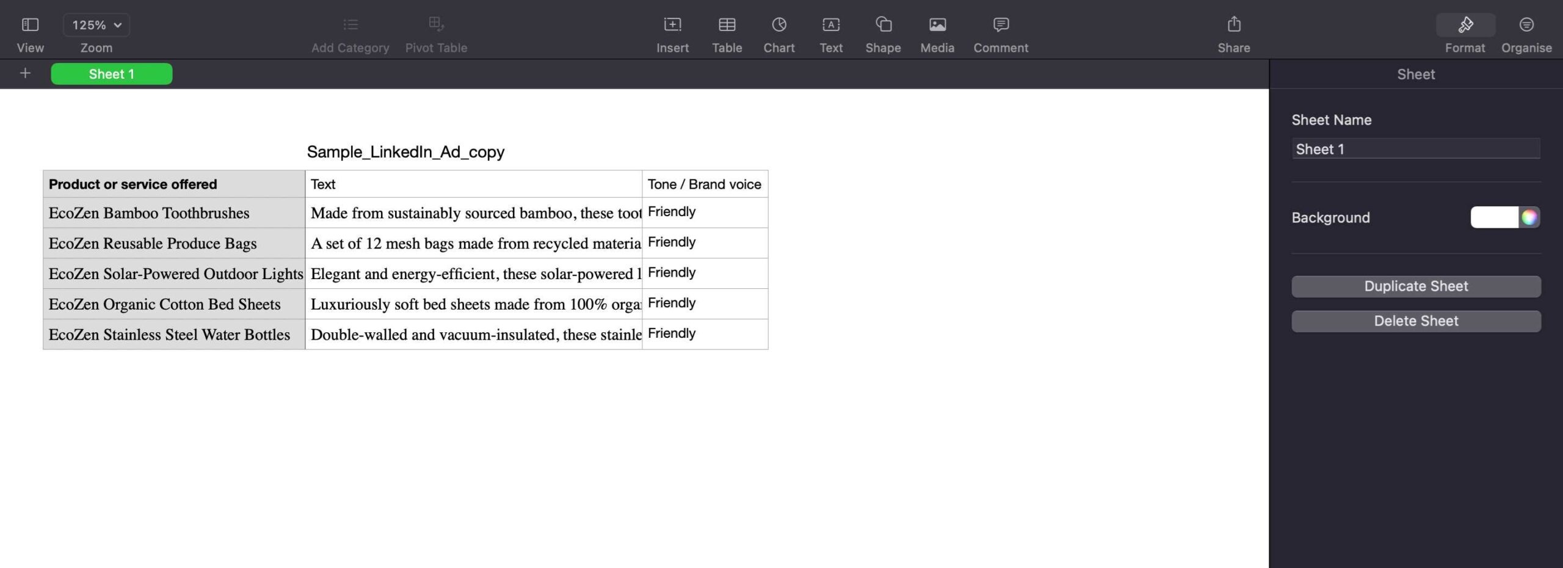Select the EcoZen Bamboo Toothbrushes cell

click(174, 213)
